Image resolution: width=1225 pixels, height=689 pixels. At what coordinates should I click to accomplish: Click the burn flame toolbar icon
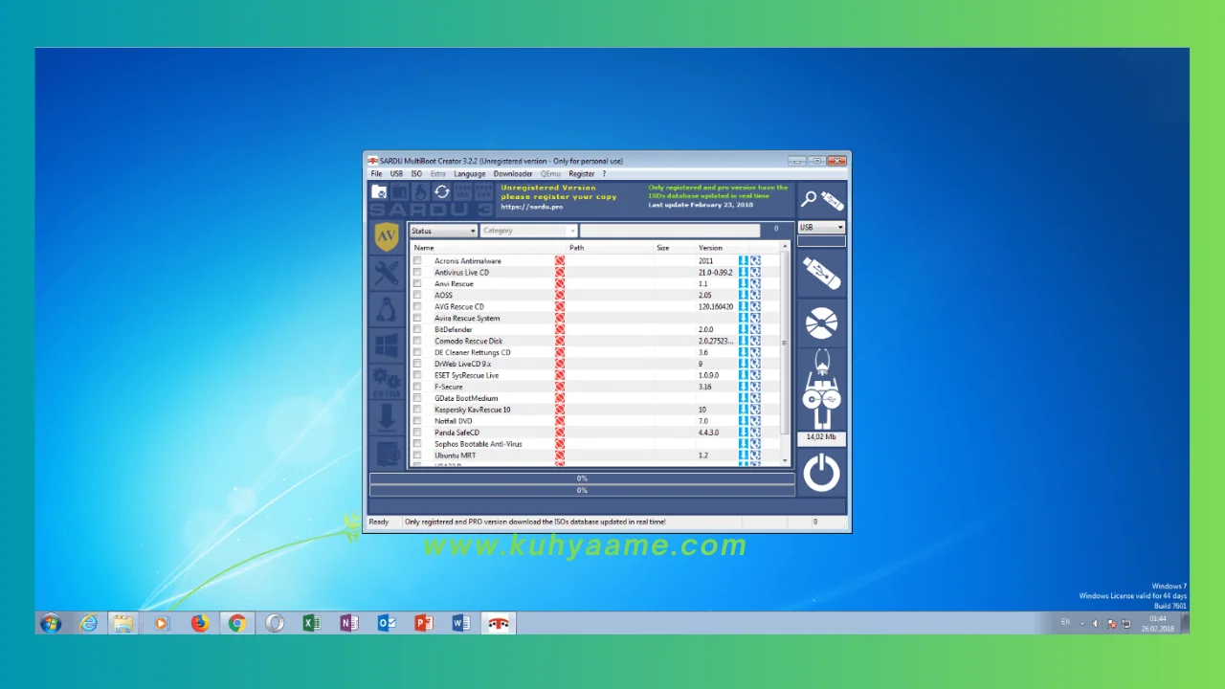tap(420, 192)
